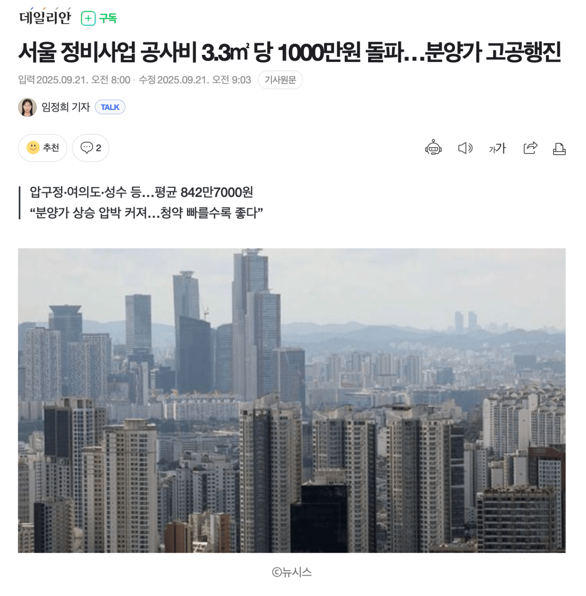Go to 데일리안 publisher home logo
Screen dimensions: 586x596
[x=45, y=17]
